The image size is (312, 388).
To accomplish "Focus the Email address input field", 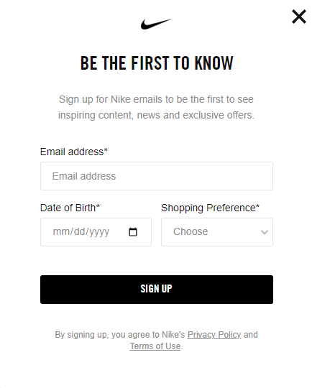I will click(x=157, y=176).
